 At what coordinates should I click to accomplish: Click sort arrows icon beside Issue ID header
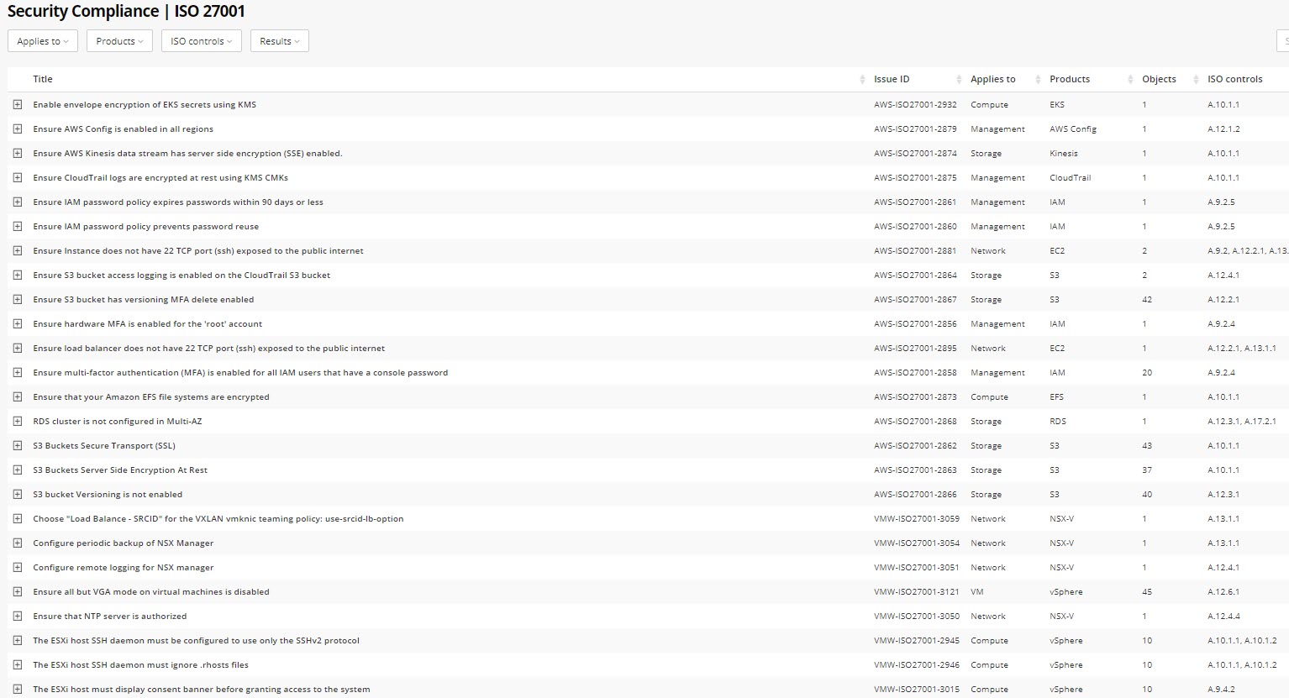tap(959, 80)
